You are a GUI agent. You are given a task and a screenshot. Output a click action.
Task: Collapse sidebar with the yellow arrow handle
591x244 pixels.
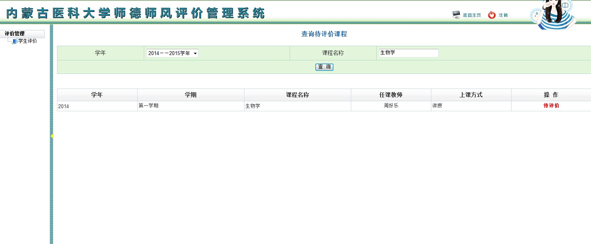tap(52, 136)
